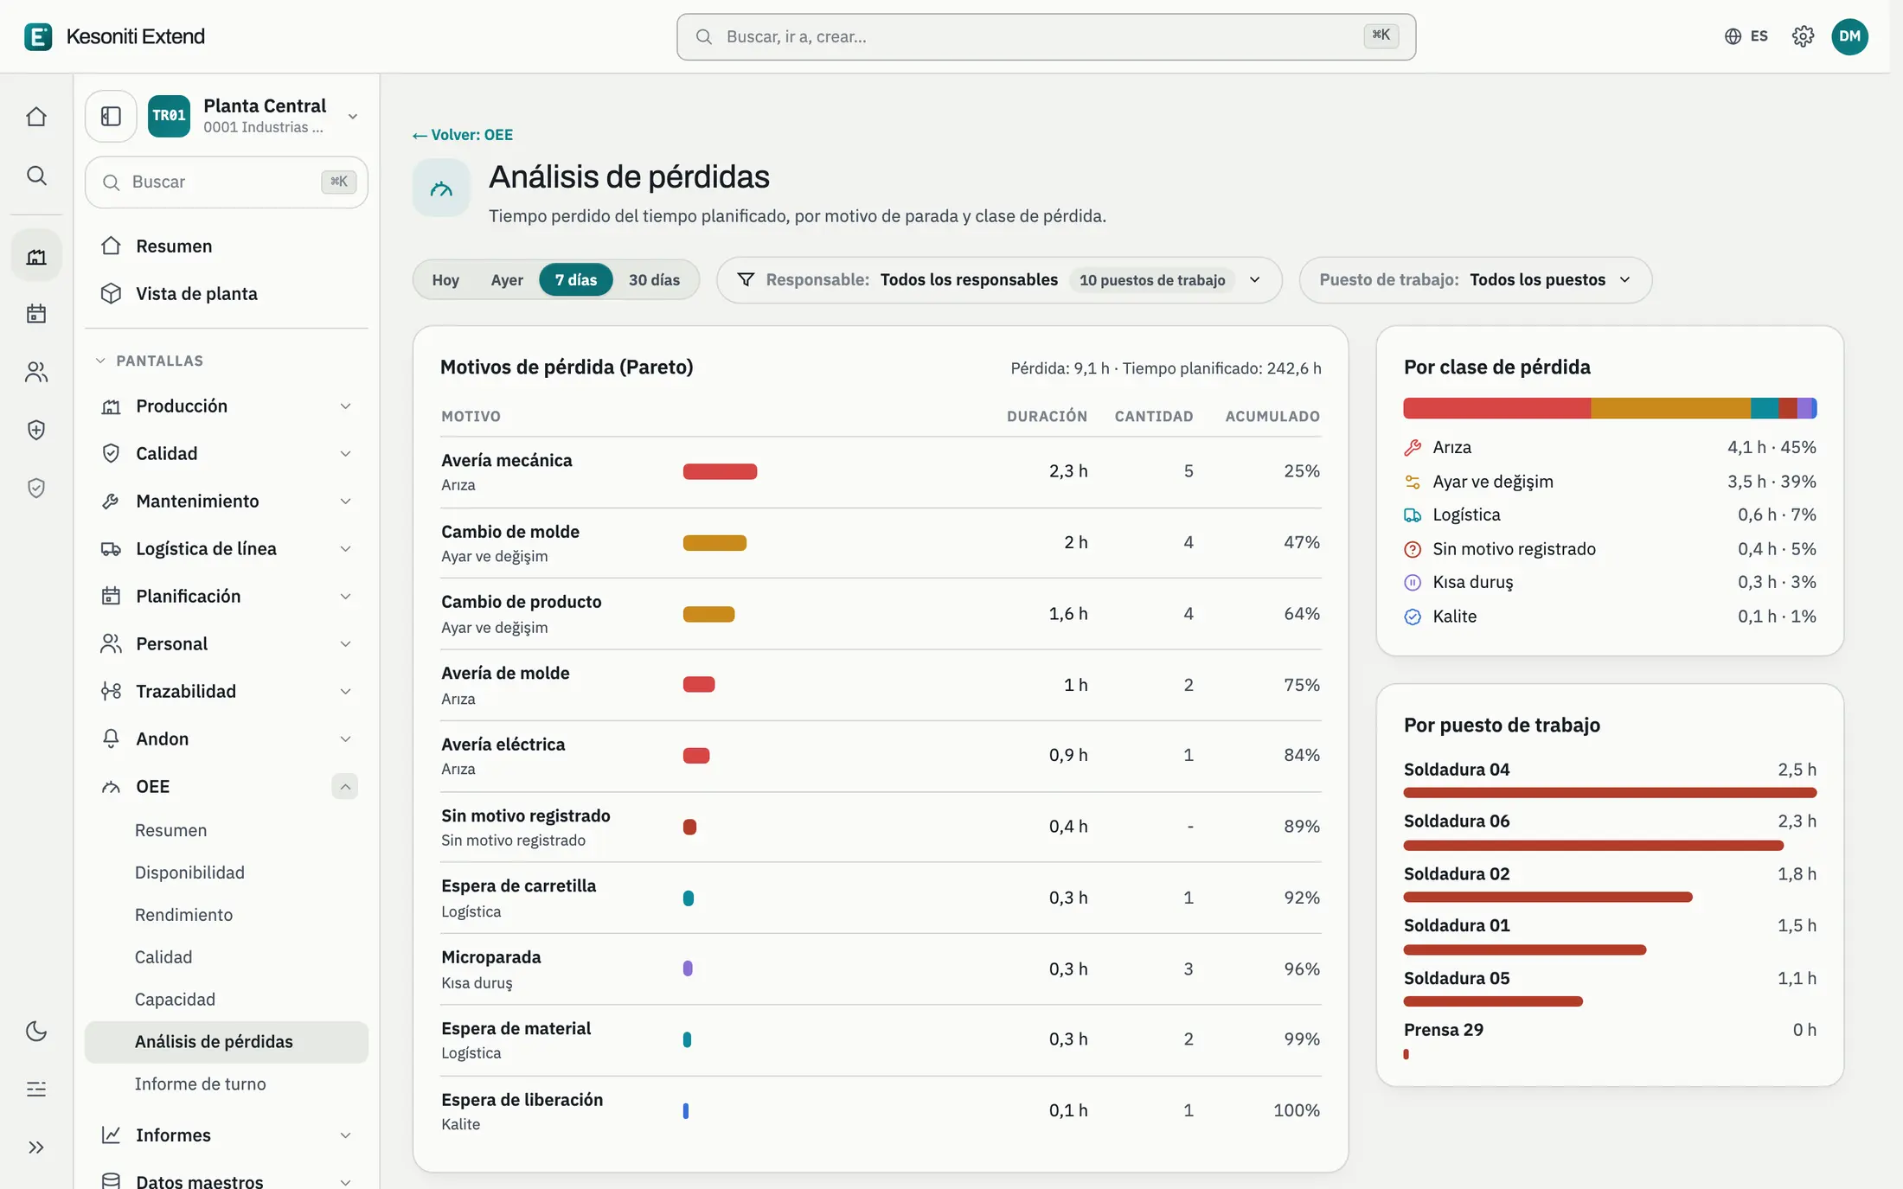This screenshot has height=1189, width=1903.
Task: Click the Soldadura 04 progress bar
Action: [x=1610, y=792]
